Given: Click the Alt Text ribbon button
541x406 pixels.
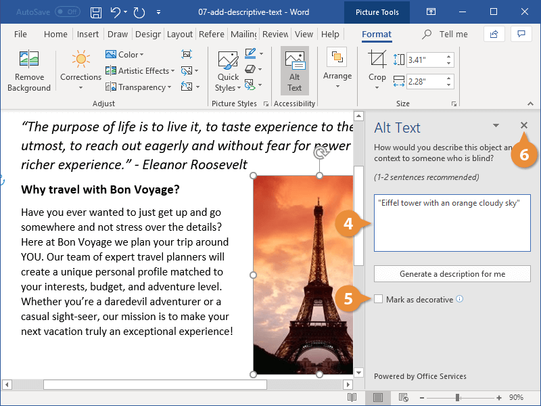Looking at the screenshot, I should [x=294, y=71].
